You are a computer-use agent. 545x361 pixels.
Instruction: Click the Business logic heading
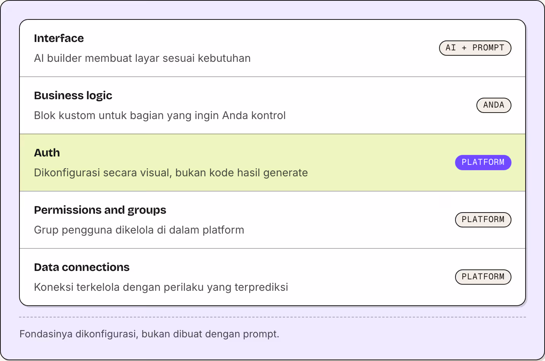click(73, 95)
